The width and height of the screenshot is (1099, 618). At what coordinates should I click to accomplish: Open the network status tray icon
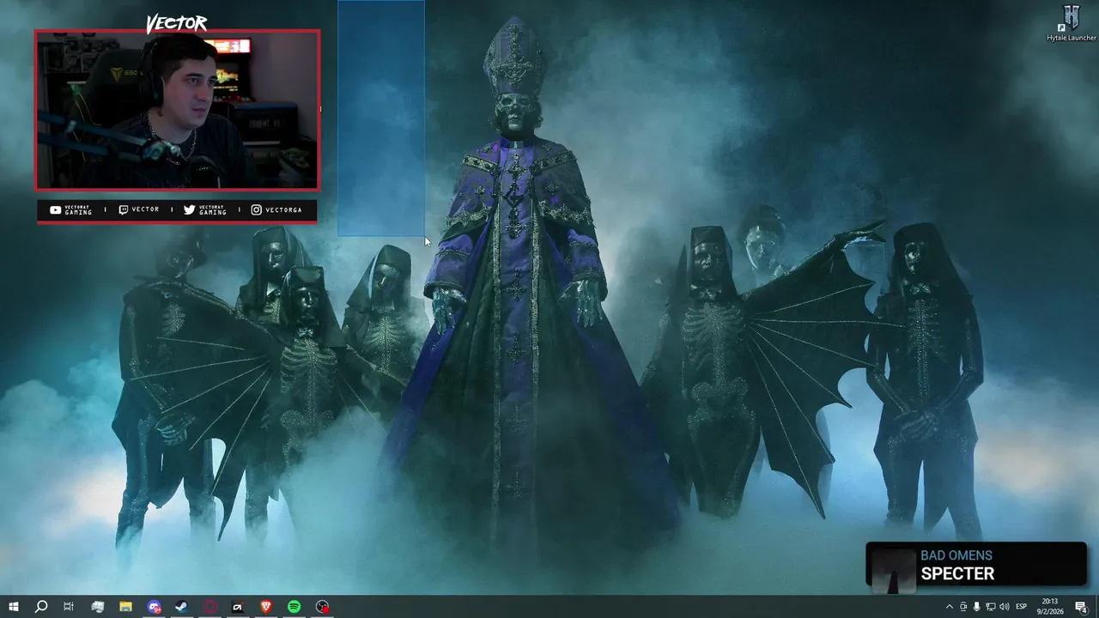[x=990, y=607]
